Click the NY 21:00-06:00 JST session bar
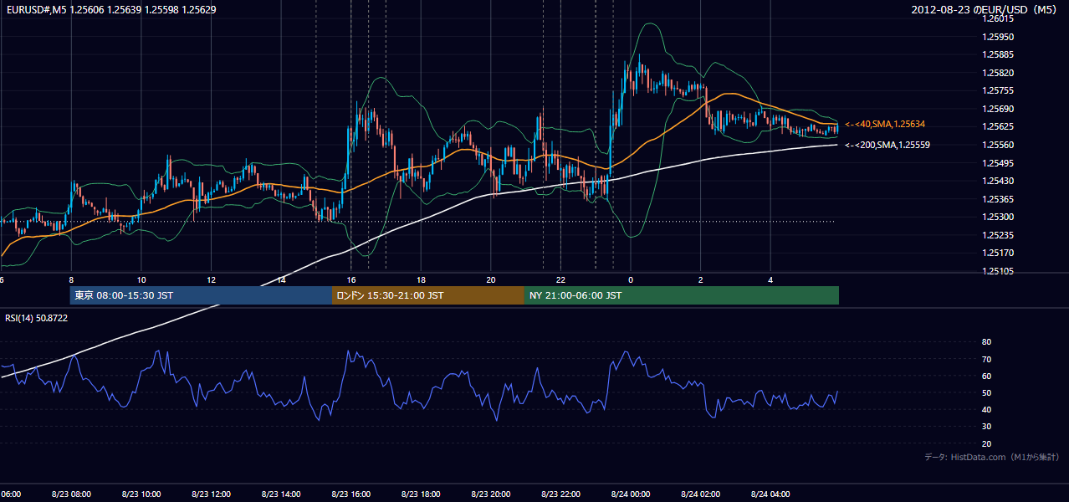The width and height of the screenshot is (1069, 502). [x=682, y=295]
